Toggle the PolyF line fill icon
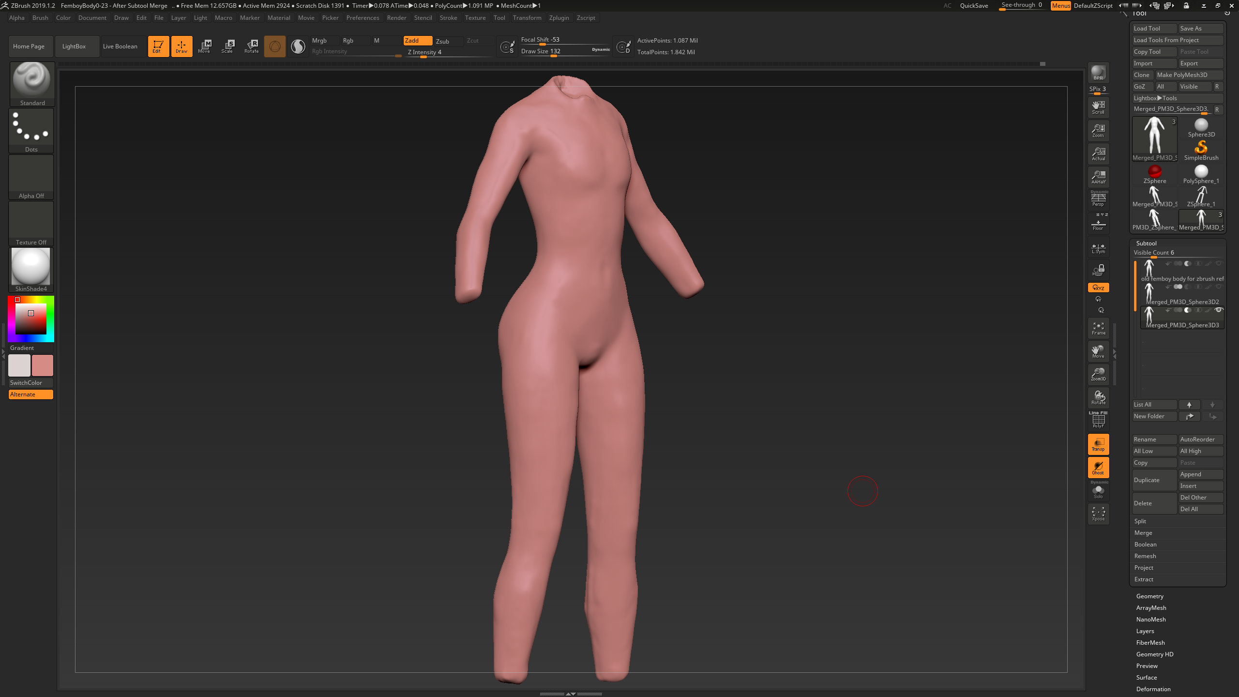This screenshot has height=697, width=1239. (1098, 420)
